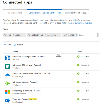Screen dimensions: 100x105
Task: Click the green check icon for OneDrive
Action: click(78, 74)
